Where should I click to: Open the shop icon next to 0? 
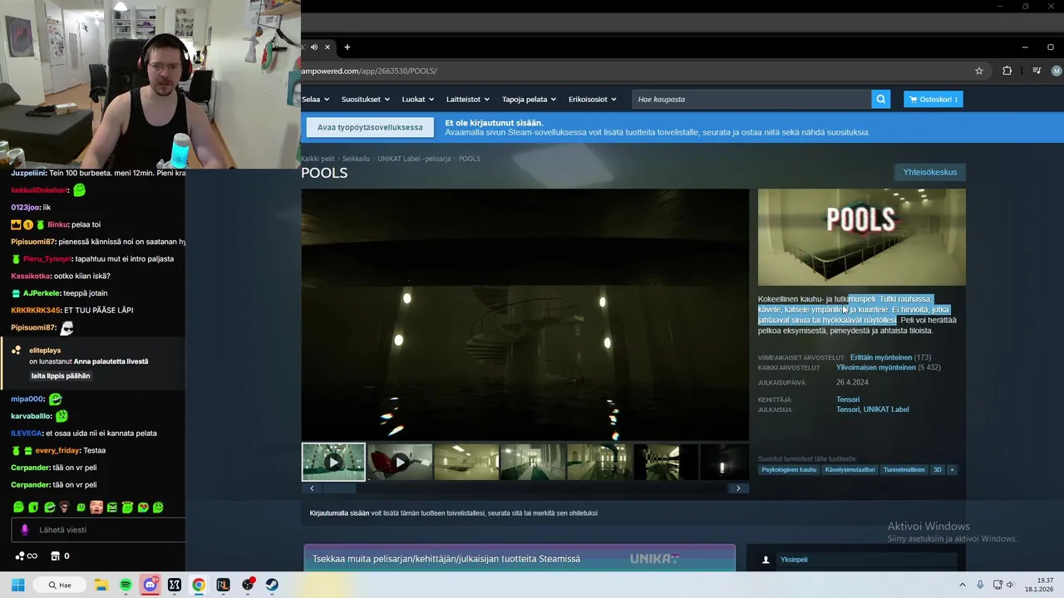point(56,556)
